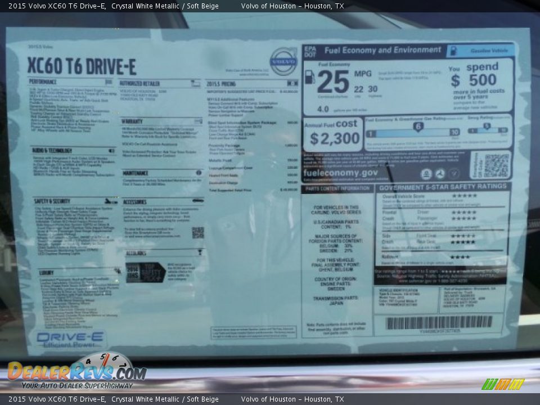The width and height of the screenshot is (540, 405).
Task: Click the Maintenance section header
Action: click(x=136, y=173)
